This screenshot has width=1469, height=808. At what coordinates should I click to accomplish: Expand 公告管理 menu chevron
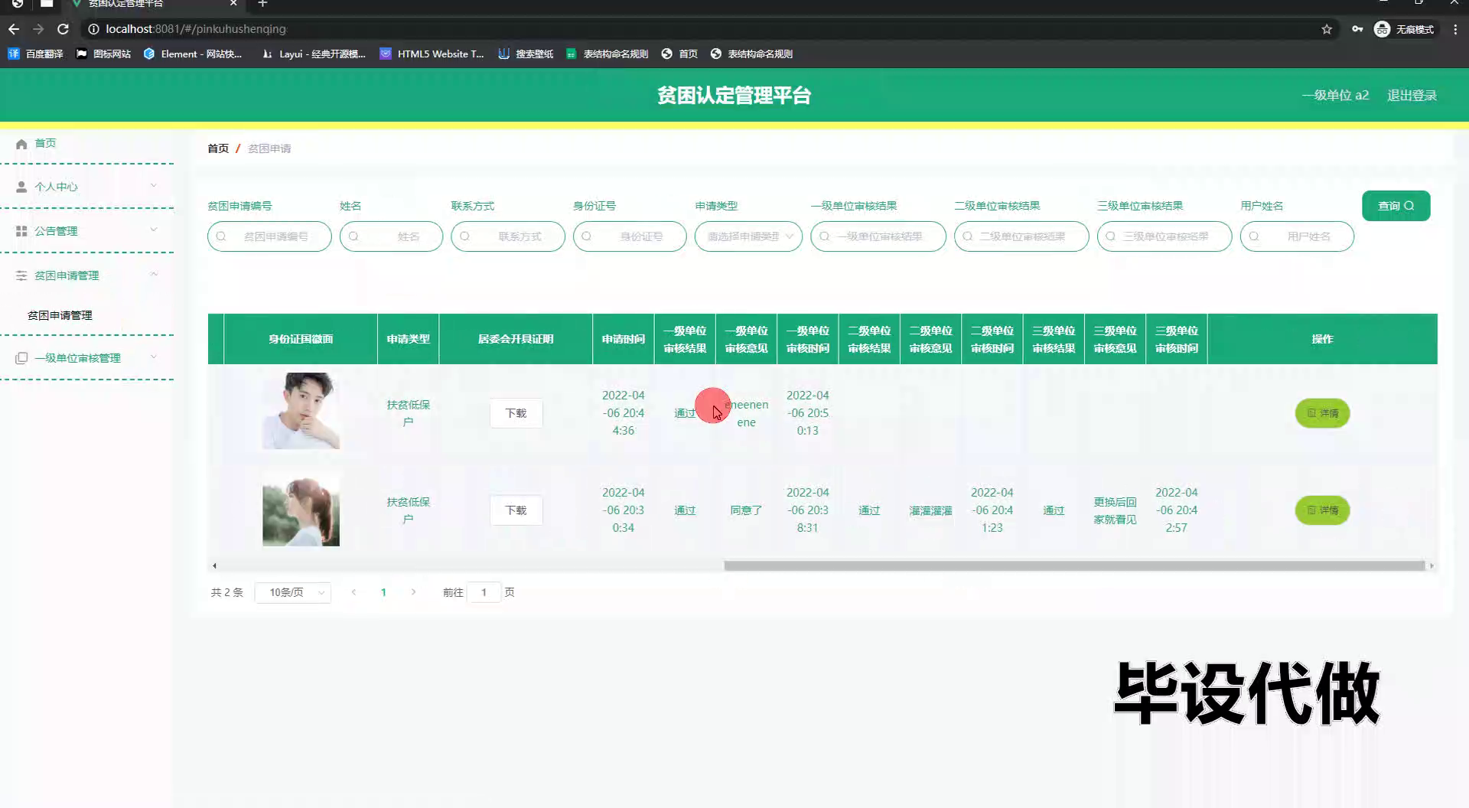pyautogui.click(x=154, y=230)
